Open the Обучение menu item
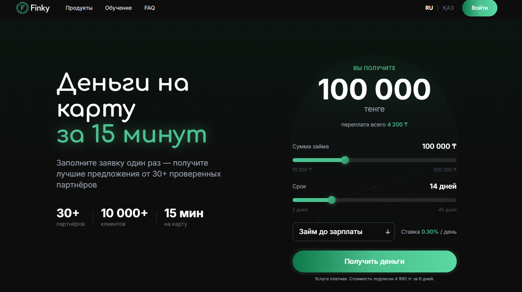Viewport: 522px width, 292px height. (118, 8)
